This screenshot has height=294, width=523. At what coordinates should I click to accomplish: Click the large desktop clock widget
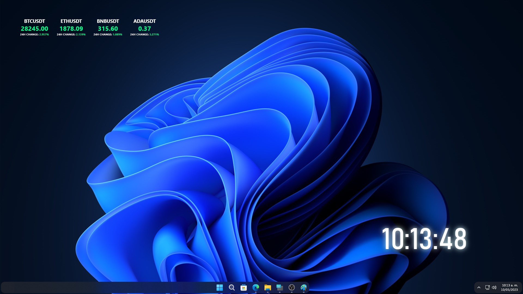424,239
